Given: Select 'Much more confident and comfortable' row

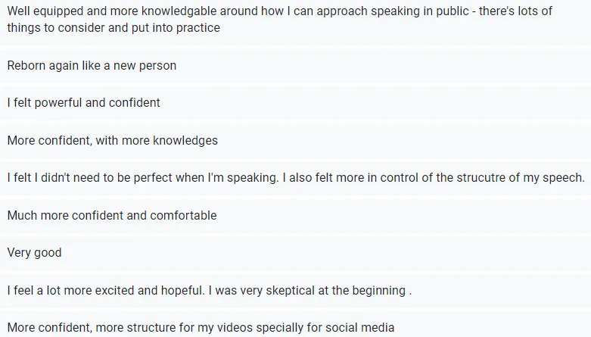Looking at the screenshot, I should click(295, 216).
